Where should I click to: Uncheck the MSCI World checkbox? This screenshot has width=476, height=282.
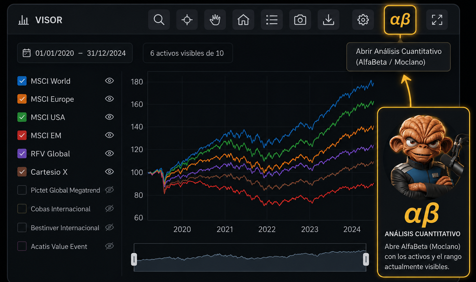[x=22, y=81]
